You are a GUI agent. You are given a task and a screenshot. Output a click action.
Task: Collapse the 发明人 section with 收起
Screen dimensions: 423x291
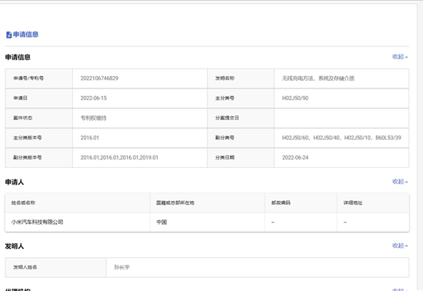click(400, 246)
